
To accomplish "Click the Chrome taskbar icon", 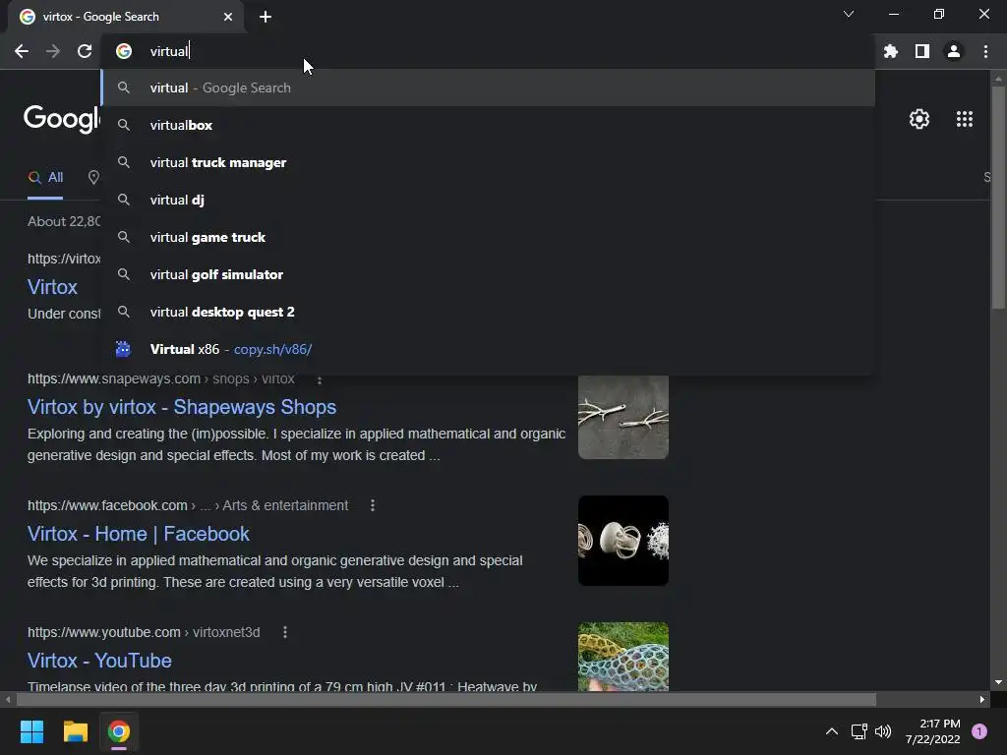I will coord(119,731).
